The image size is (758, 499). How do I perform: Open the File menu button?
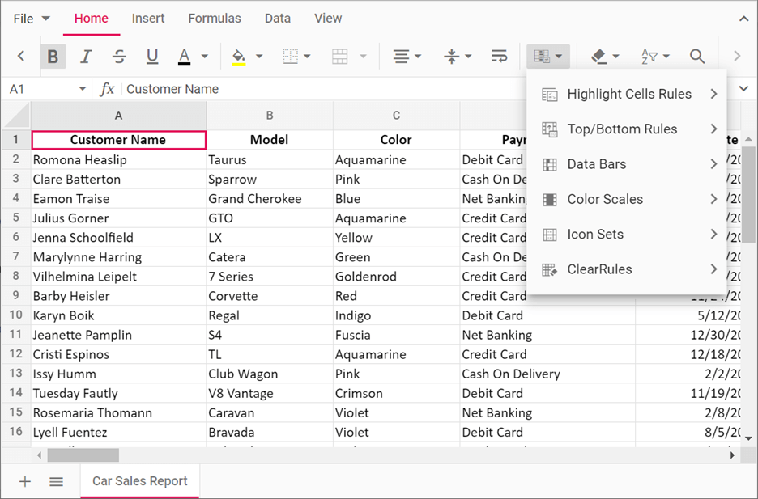(32, 19)
